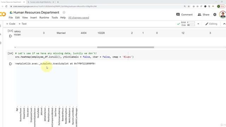Open the Tools menu

tap(55, 18)
